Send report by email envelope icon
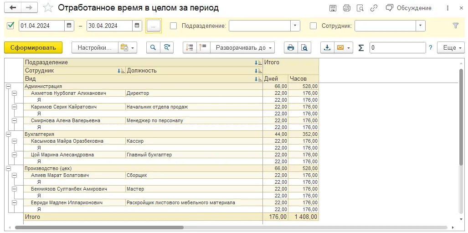 pos(344,47)
